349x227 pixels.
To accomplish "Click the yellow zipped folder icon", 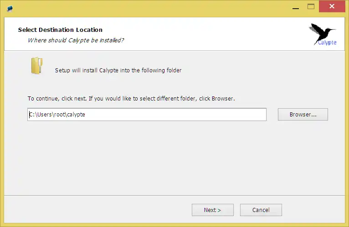I will tap(36, 66).
